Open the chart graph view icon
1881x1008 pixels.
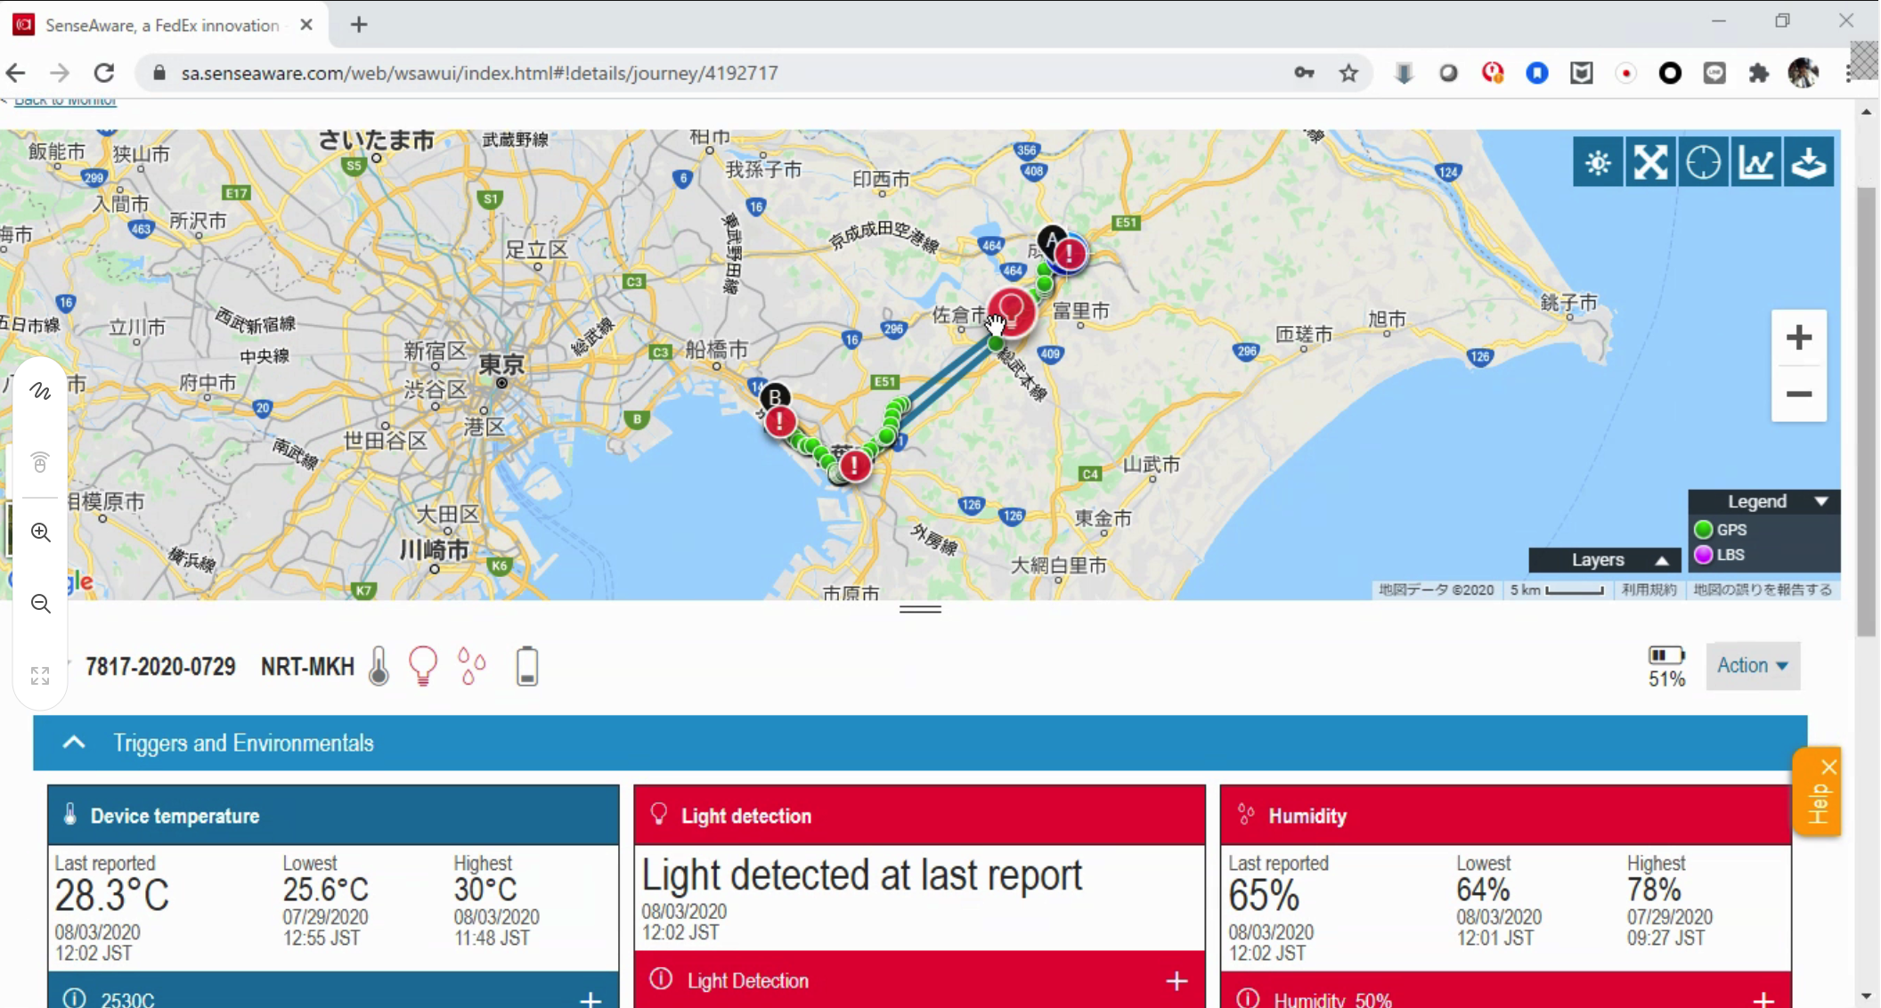pyautogui.click(x=1755, y=163)
